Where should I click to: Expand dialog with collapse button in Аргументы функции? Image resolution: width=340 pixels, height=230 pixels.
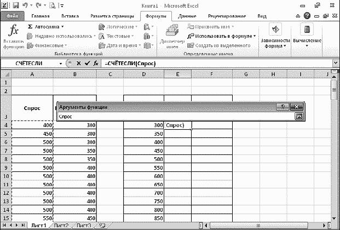click(299, 117)
